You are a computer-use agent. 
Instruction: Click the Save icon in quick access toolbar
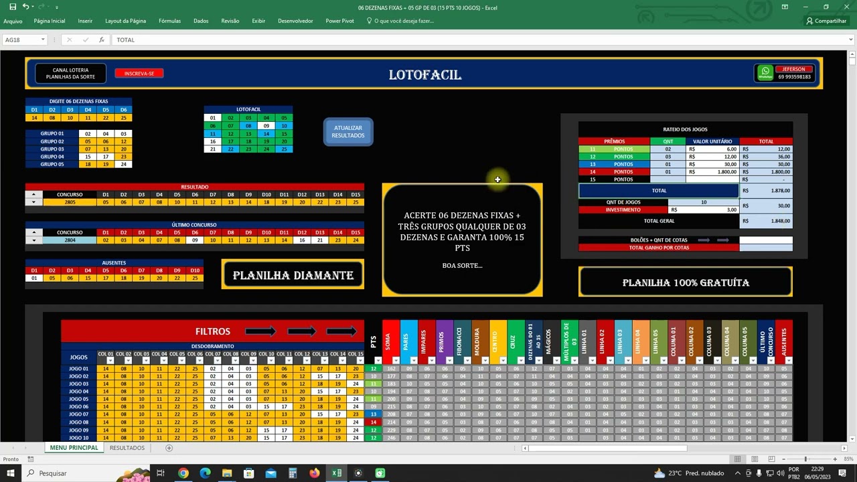[x=12, y=7]
